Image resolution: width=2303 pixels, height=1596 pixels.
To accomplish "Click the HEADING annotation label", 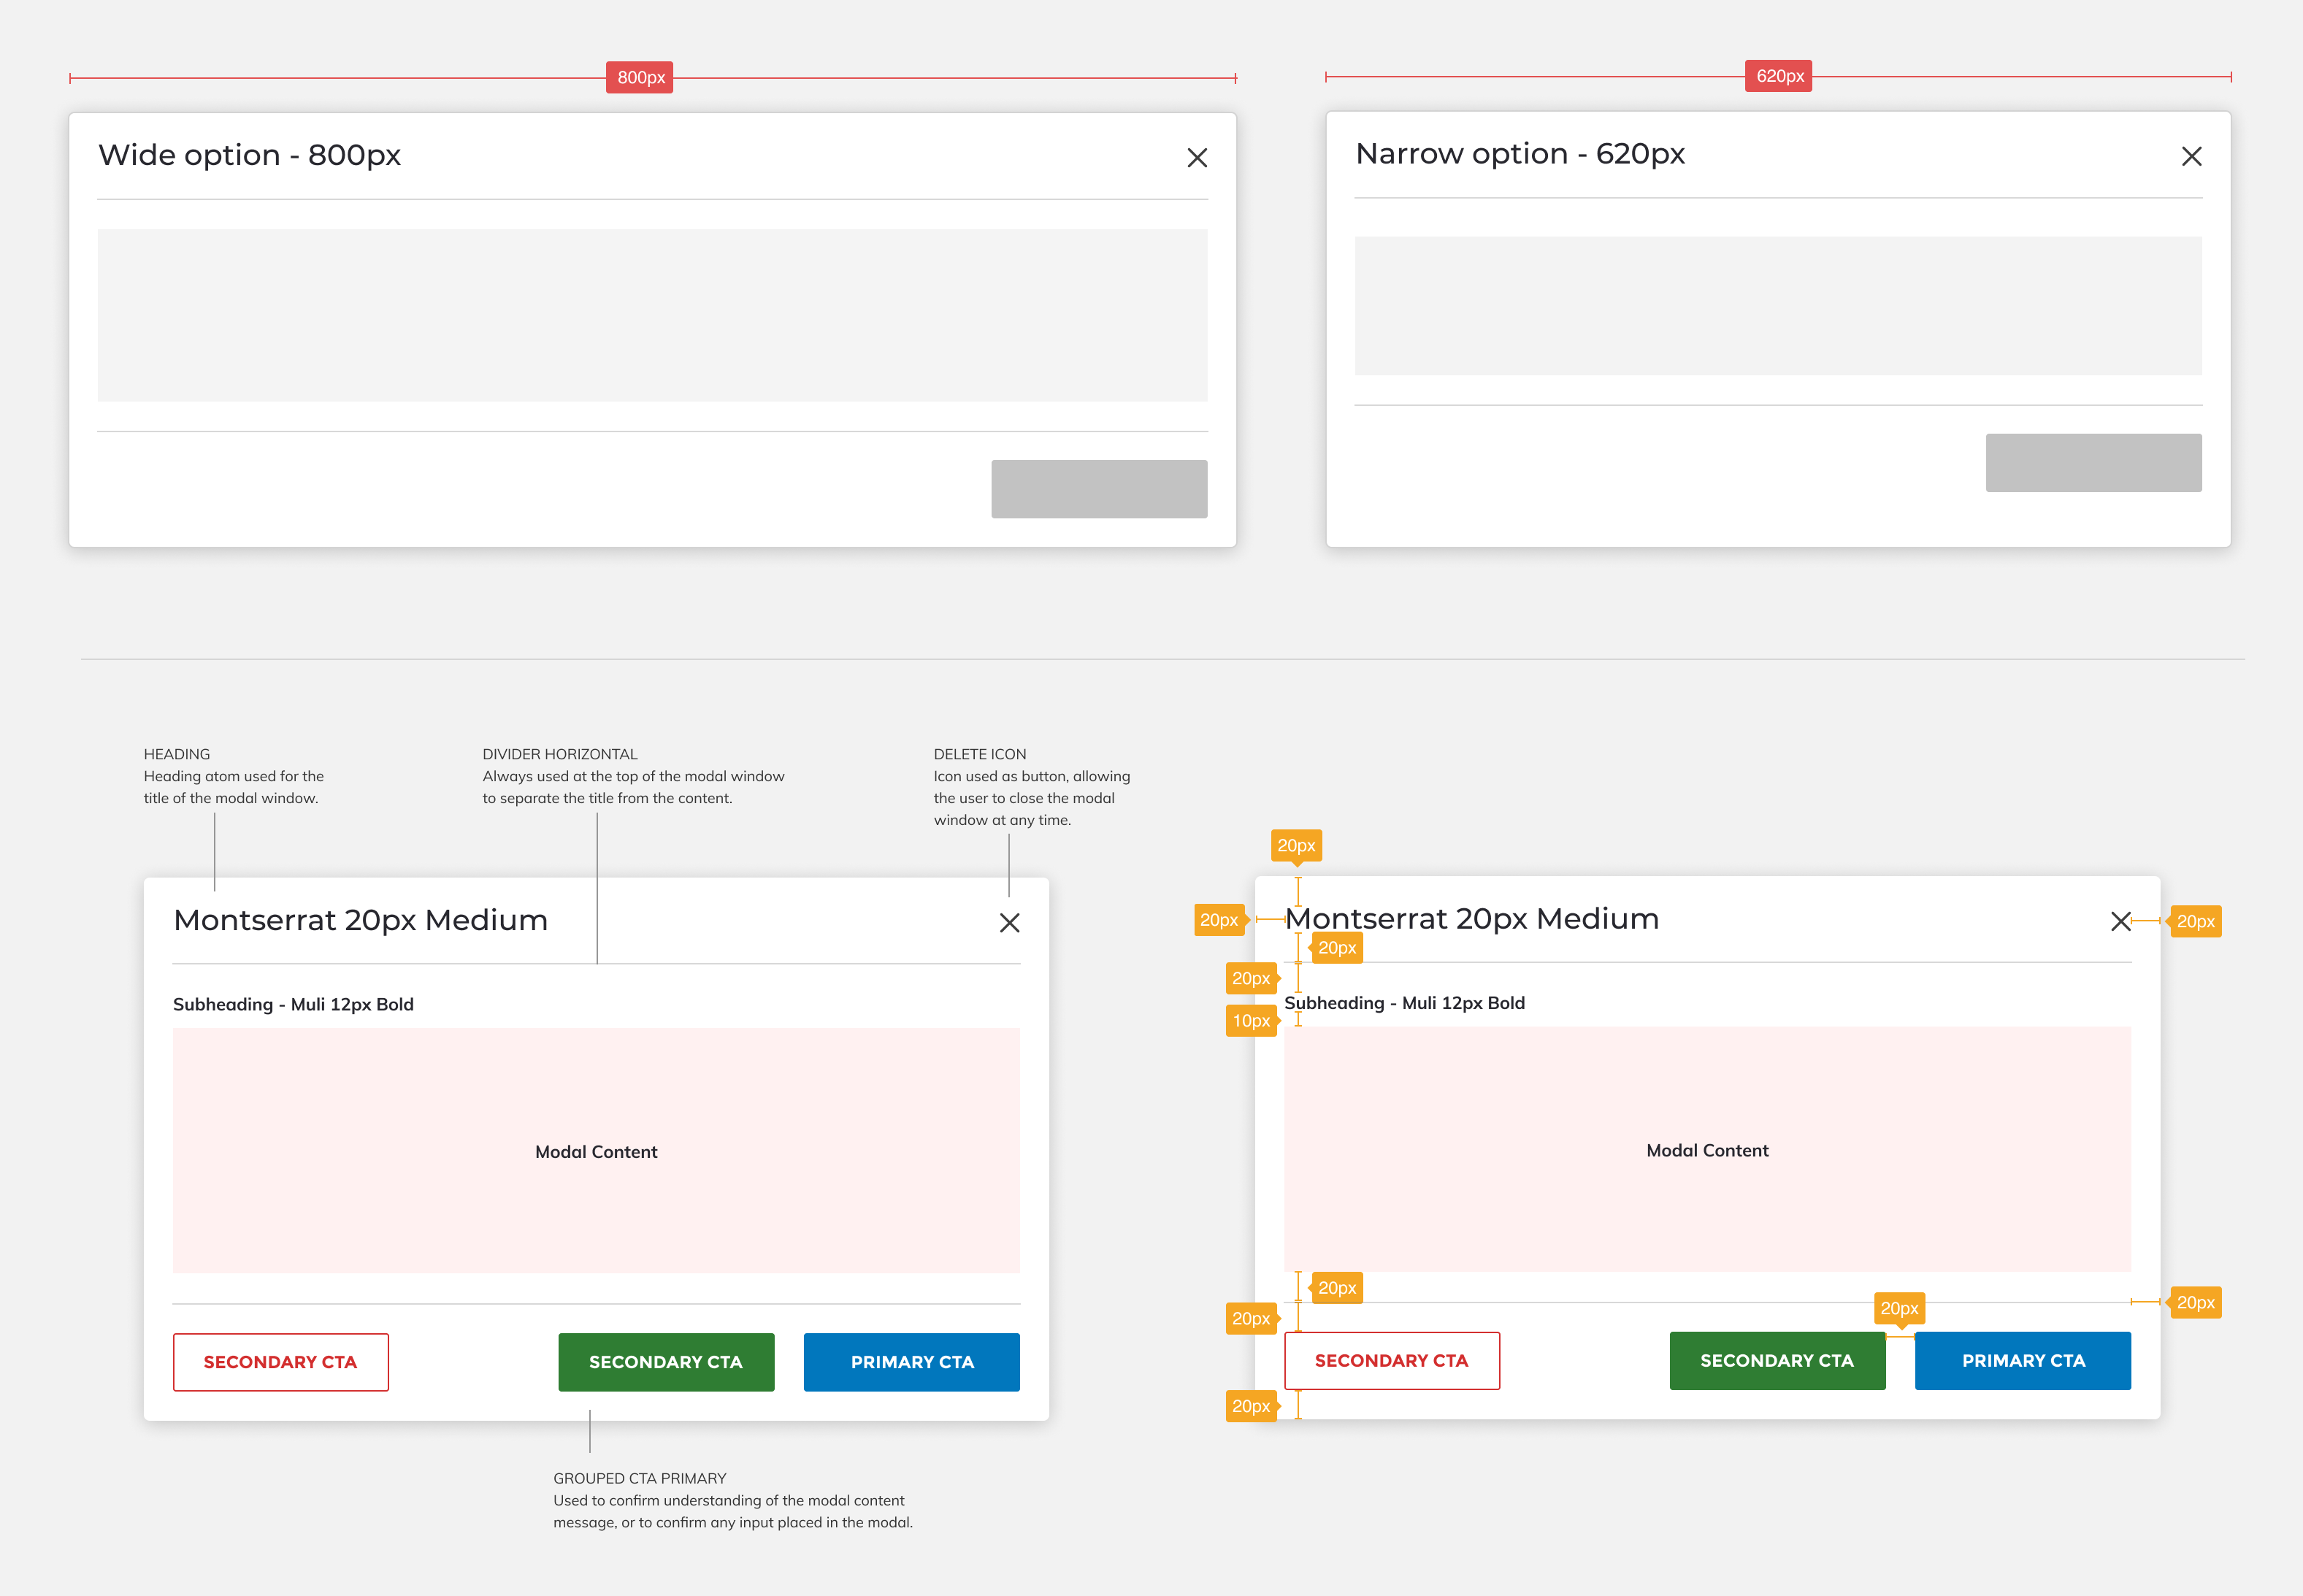I will 177,754.
